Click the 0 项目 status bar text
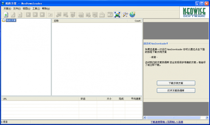Viewport: 210px width, 125px height. [4, 122]
